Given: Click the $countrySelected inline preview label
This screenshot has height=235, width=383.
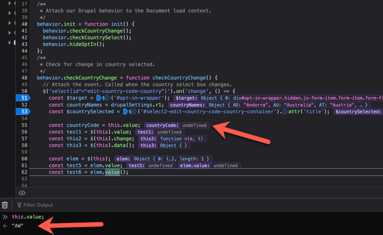Looking at the screenshot, I should pyautogui.click(x=358, y=112).
